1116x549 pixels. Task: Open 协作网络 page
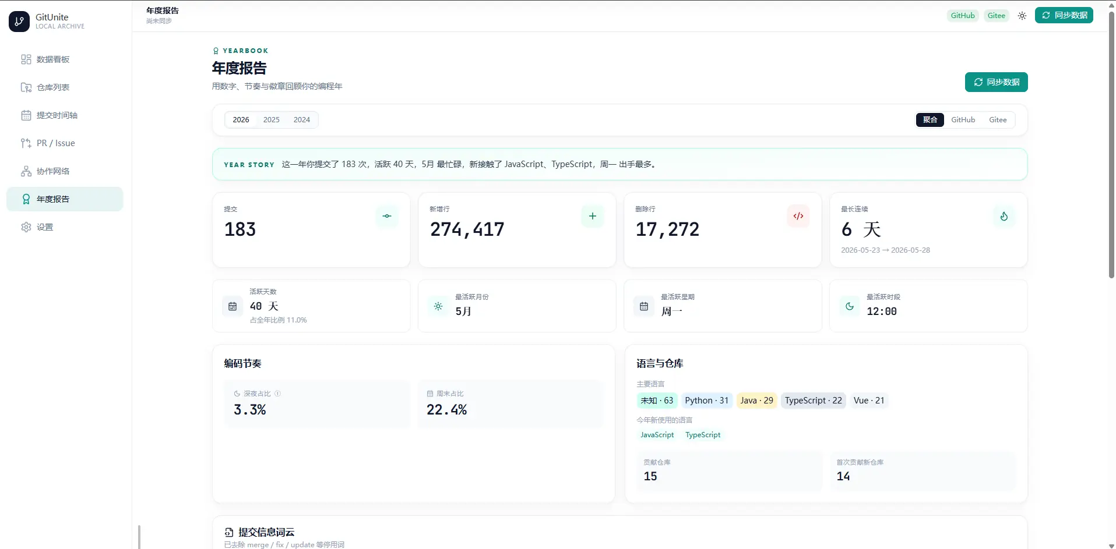click(x=65, y=171)
